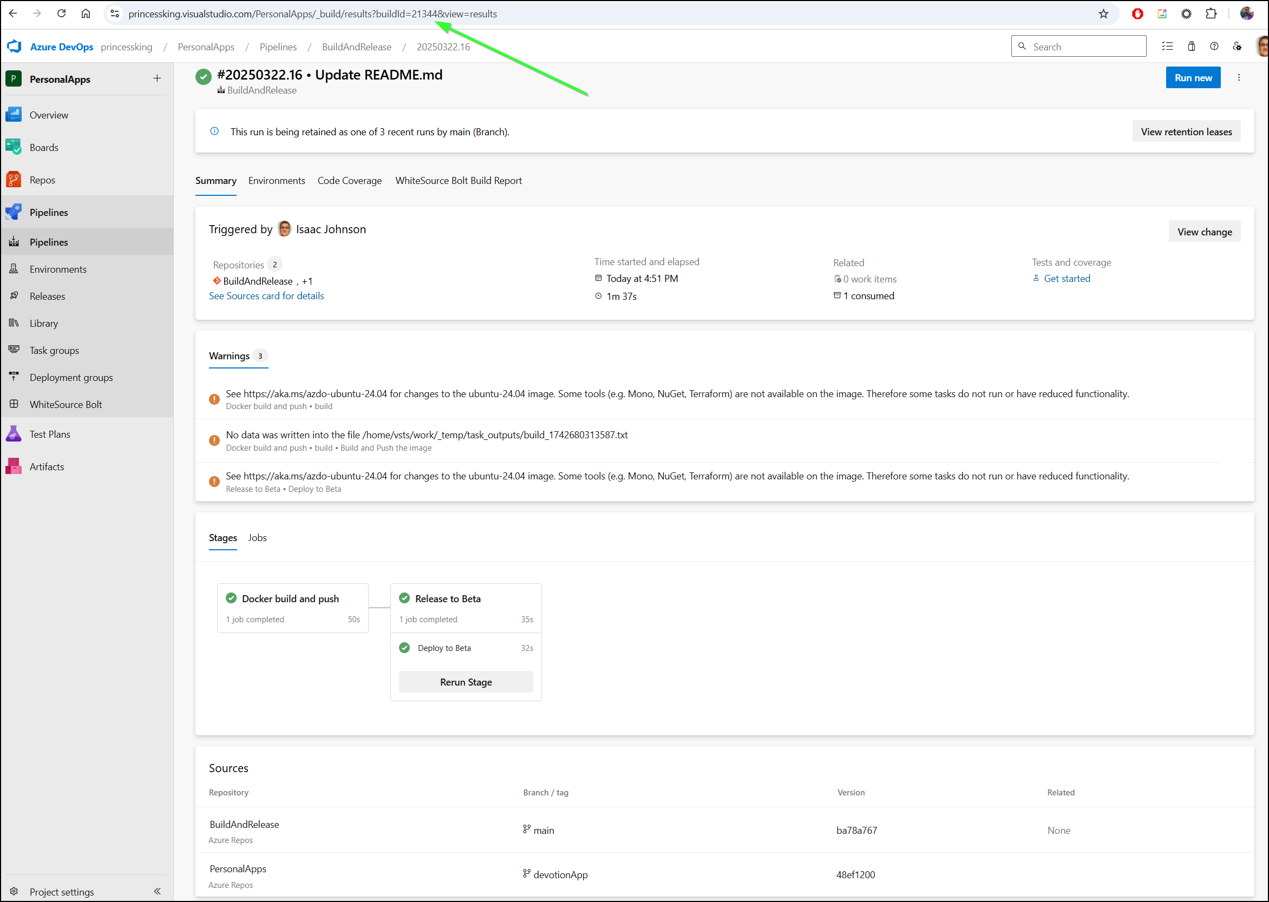Click the PersonalApps repository in Sources

coord(238,869)
